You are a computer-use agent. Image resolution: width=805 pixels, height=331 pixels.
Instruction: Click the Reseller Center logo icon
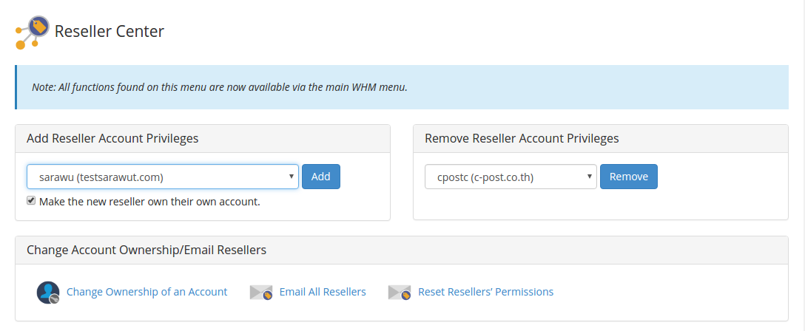[x=33, y=33]
